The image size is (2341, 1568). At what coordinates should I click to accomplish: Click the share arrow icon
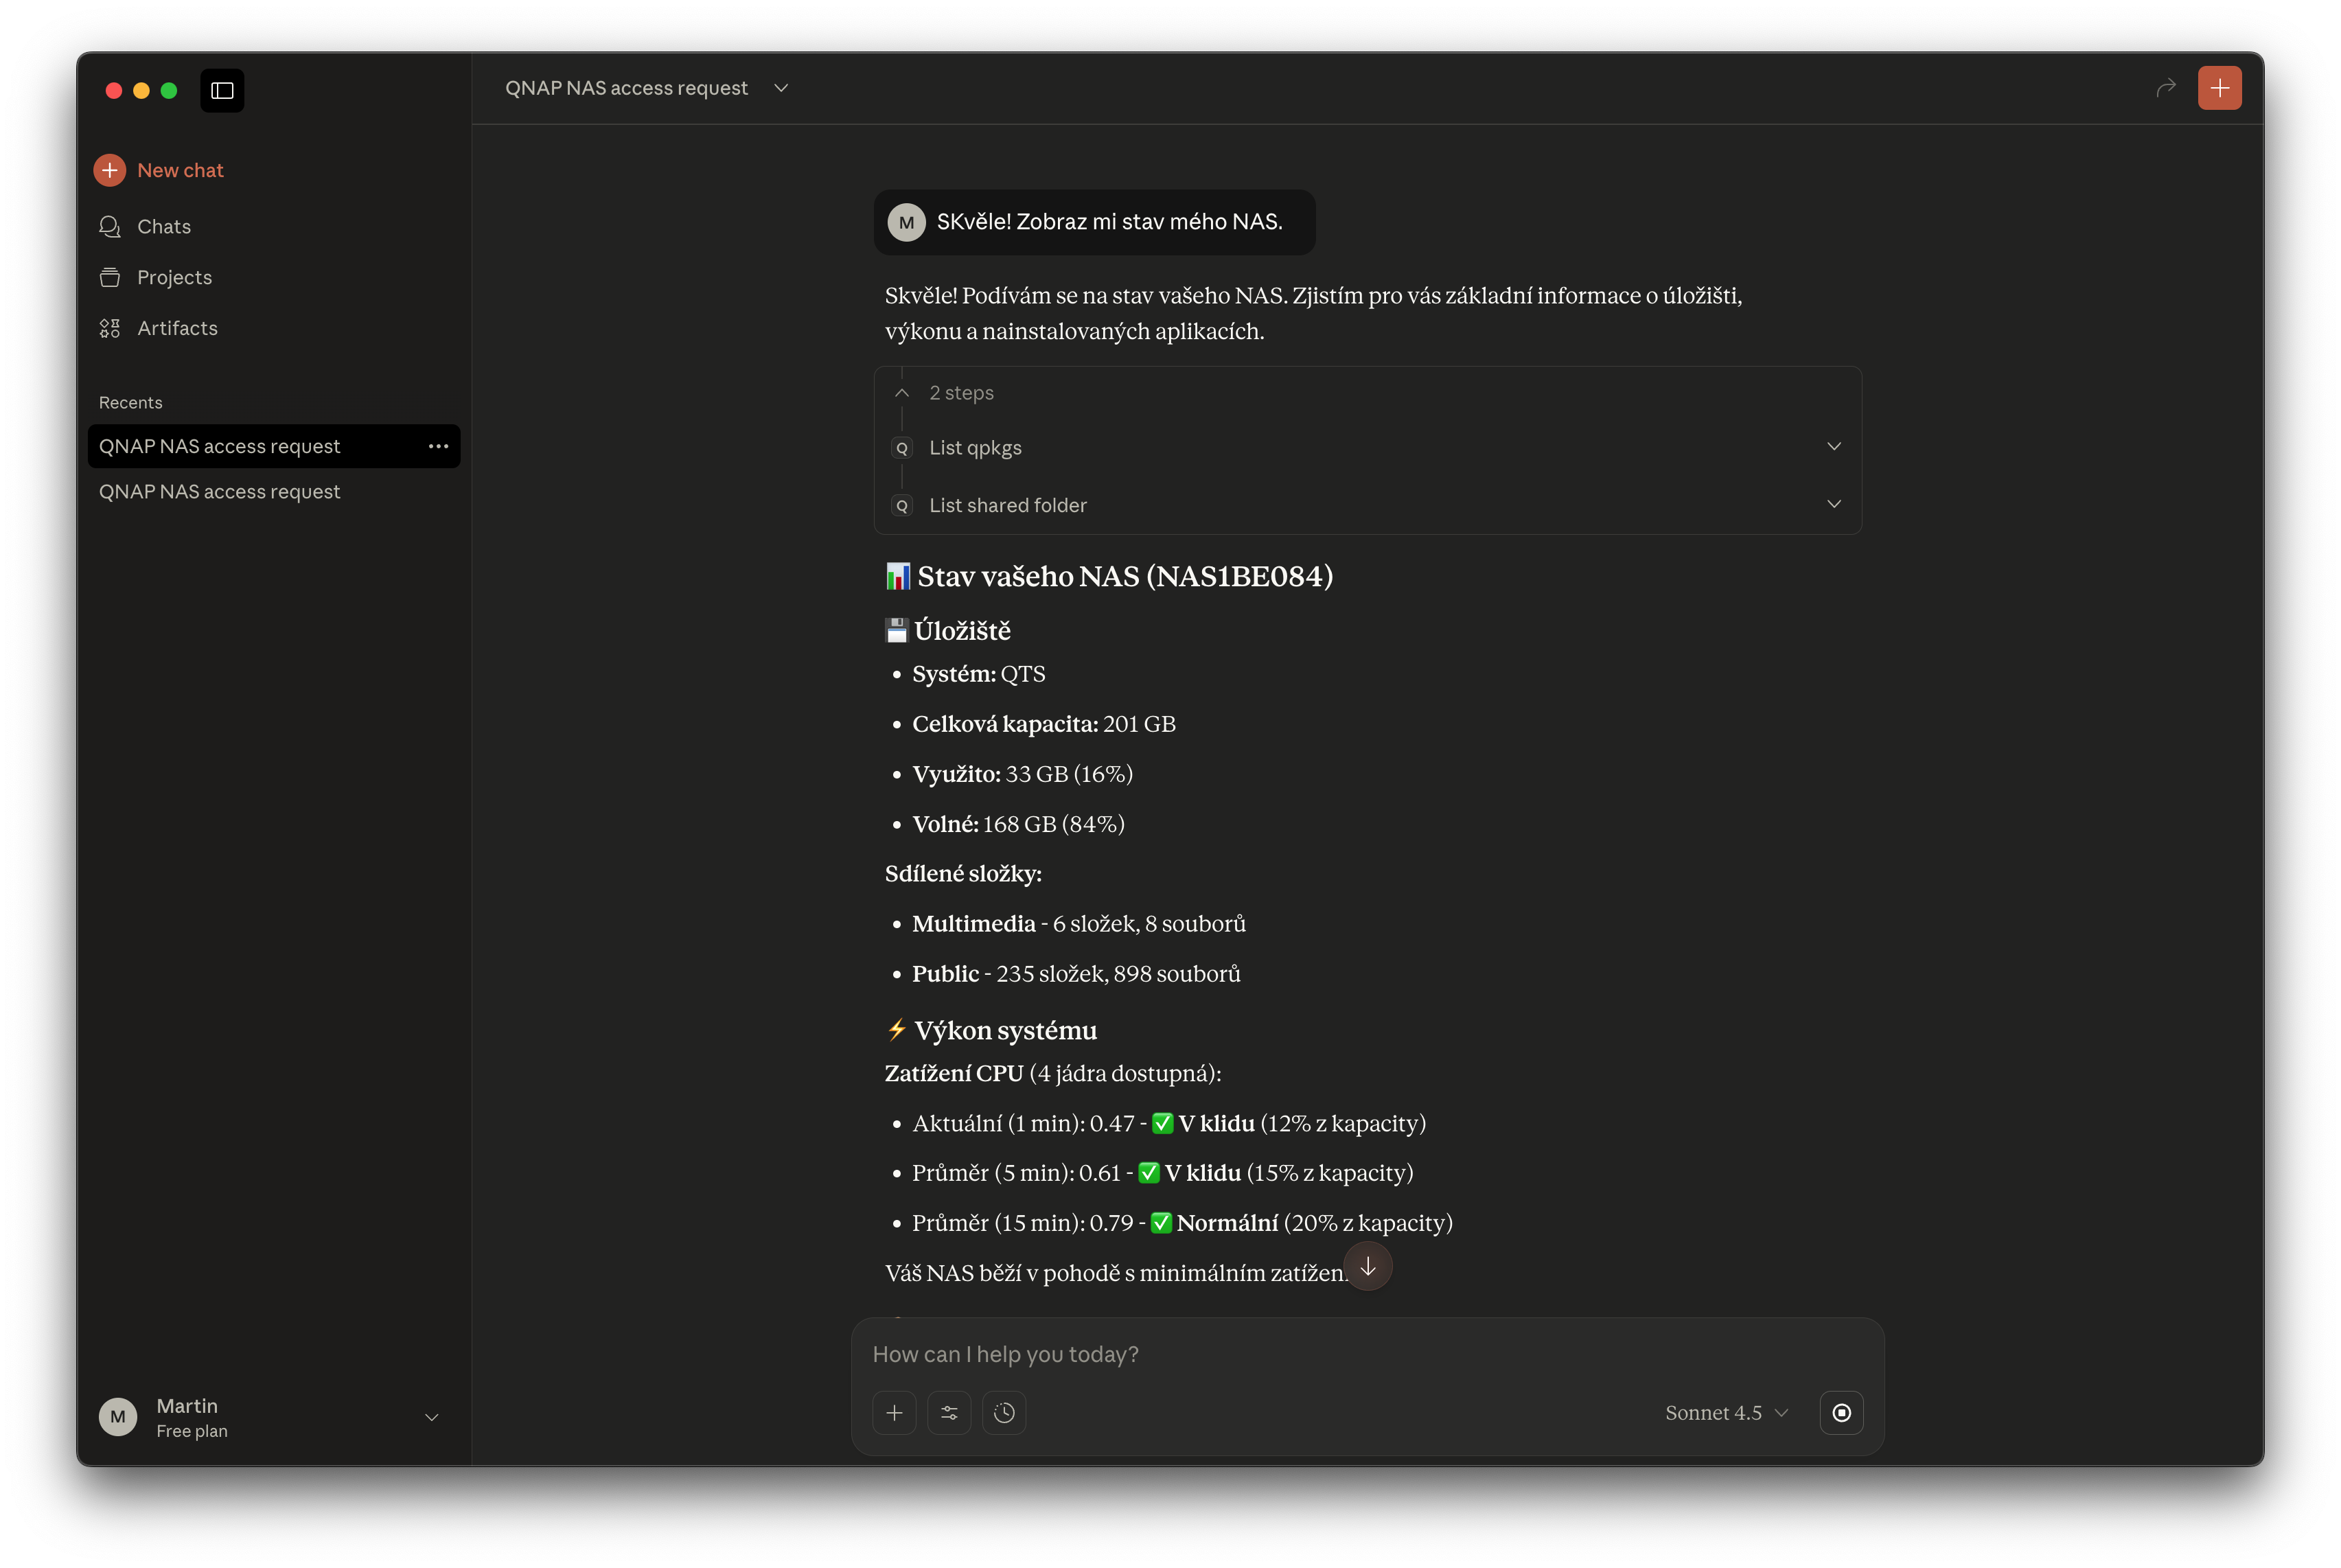pos(2165,88)
